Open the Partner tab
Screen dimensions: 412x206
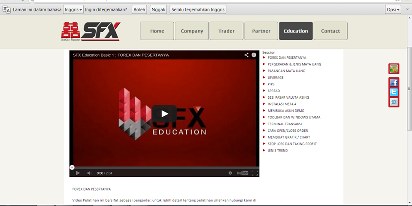coord(261,31)
